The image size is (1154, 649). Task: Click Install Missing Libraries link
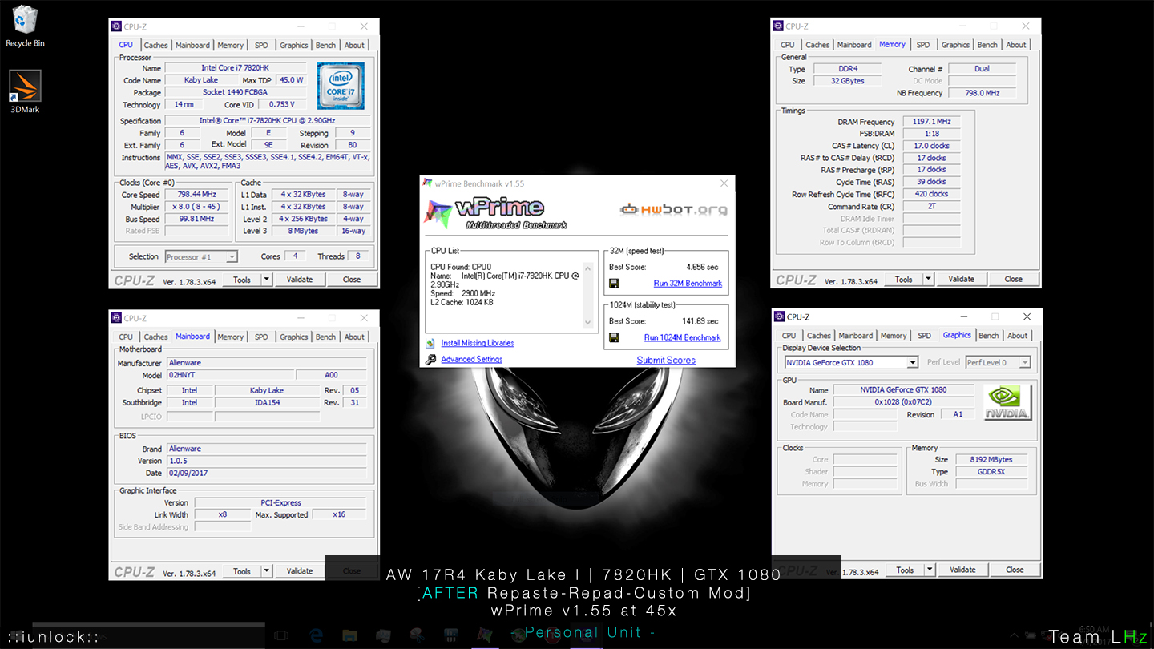pos(478,343)
